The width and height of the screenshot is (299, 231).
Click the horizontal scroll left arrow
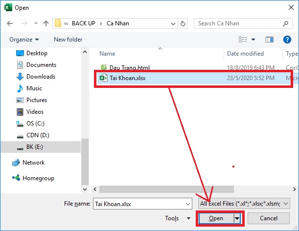[95, 189]
